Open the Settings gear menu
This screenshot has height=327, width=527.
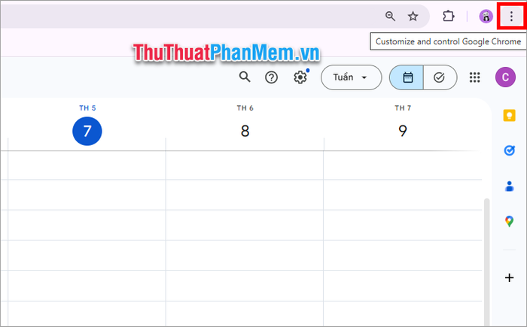point(300,77)
